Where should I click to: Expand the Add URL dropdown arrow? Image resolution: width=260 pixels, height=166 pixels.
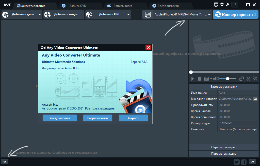point(128,14)
